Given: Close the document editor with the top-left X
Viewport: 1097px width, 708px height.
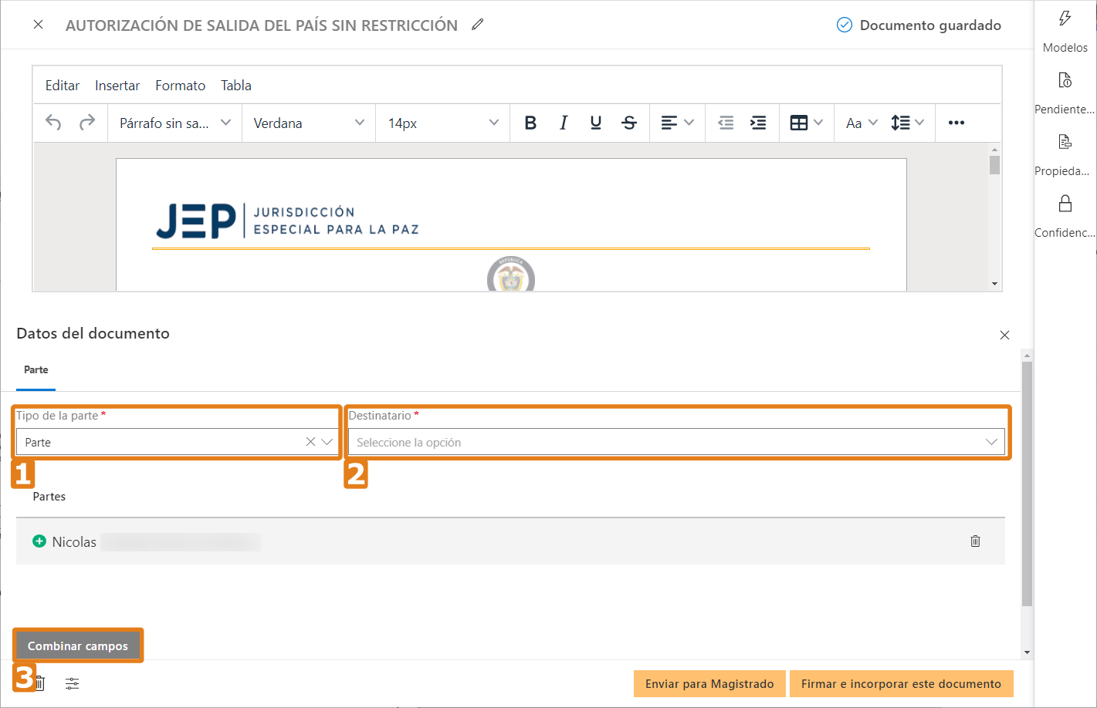Looking at the screenshot, I should click(x=38, y=25).
